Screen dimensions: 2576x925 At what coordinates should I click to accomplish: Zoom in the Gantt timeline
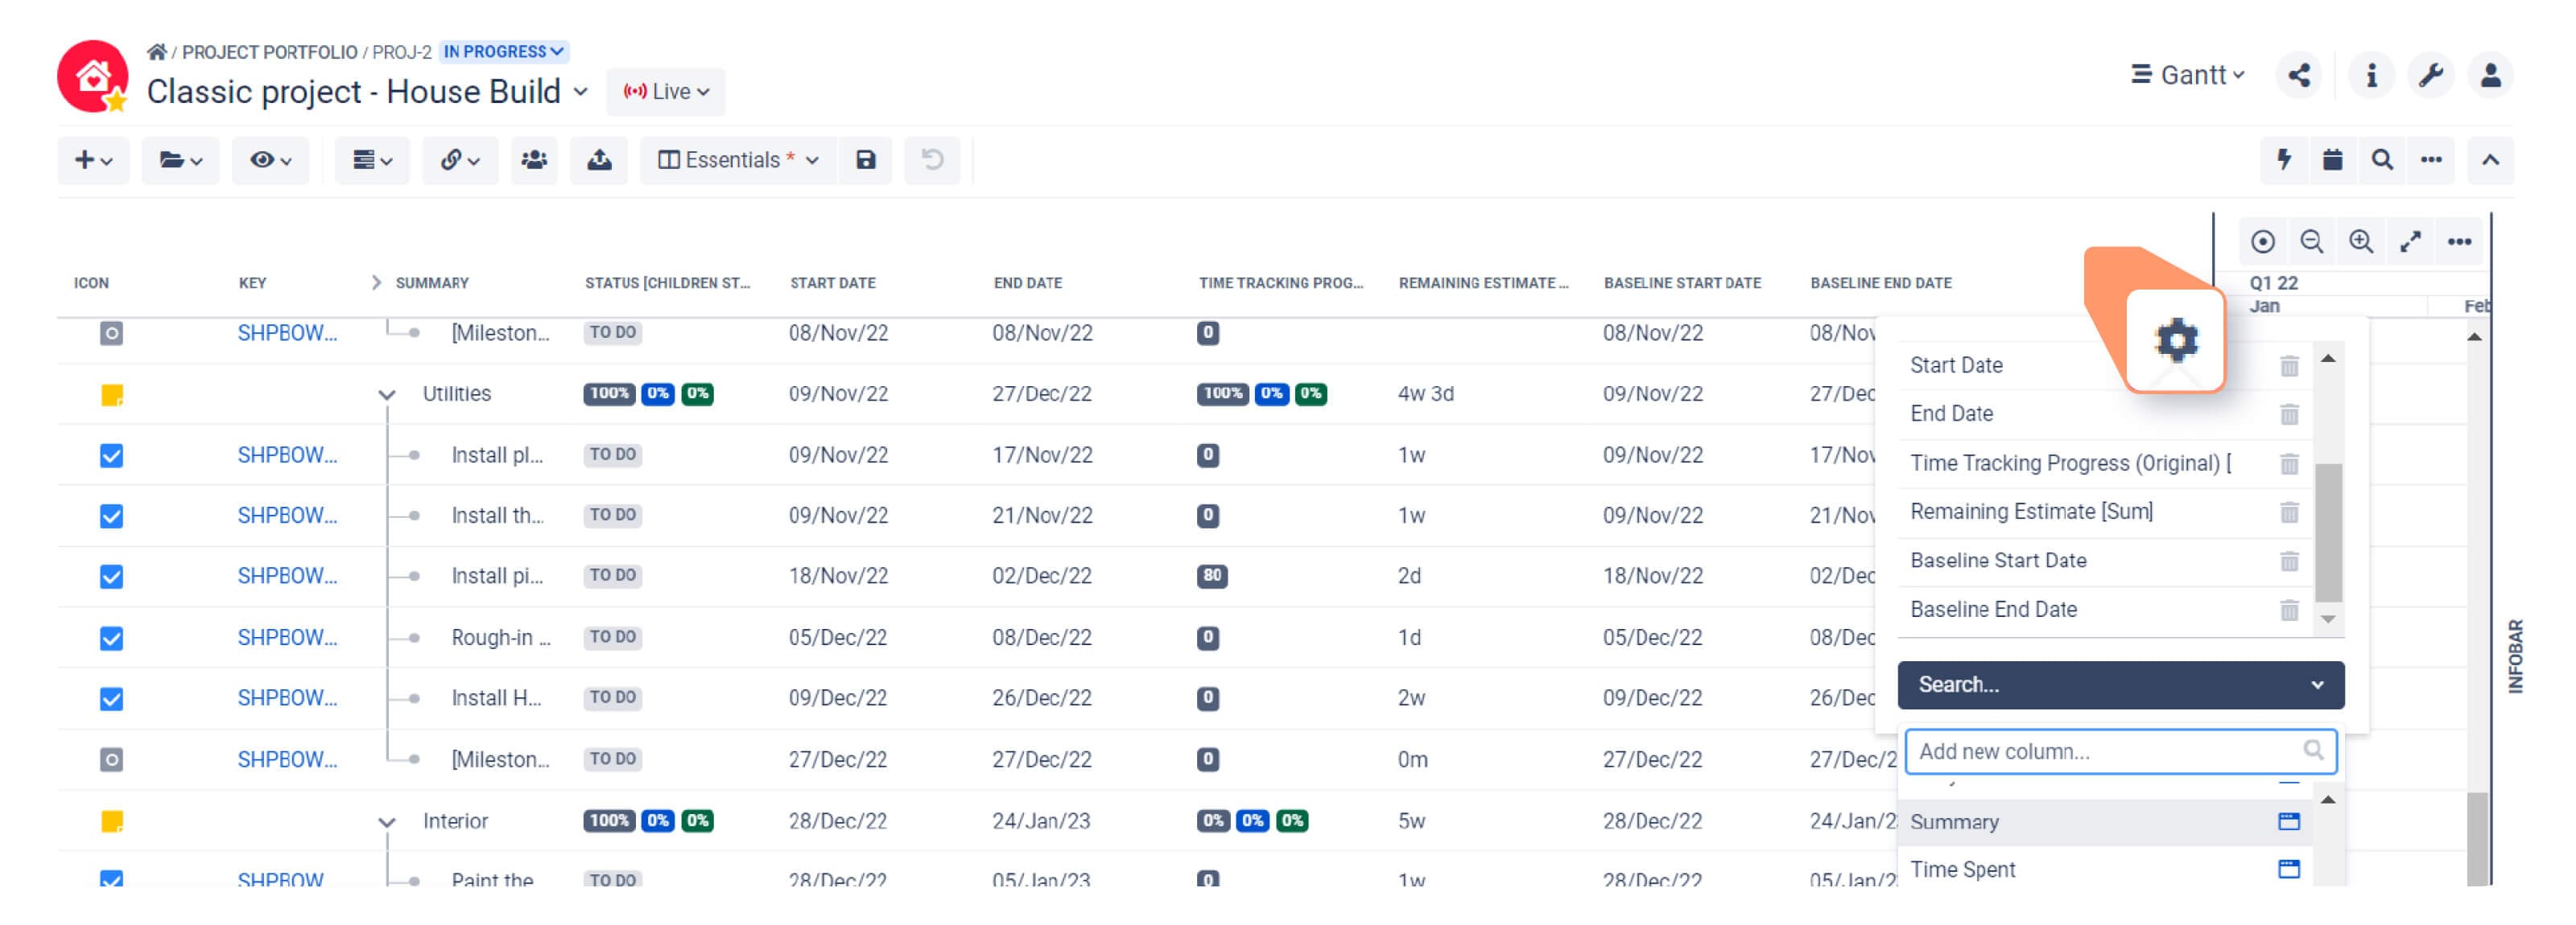tap(2361, 242)
